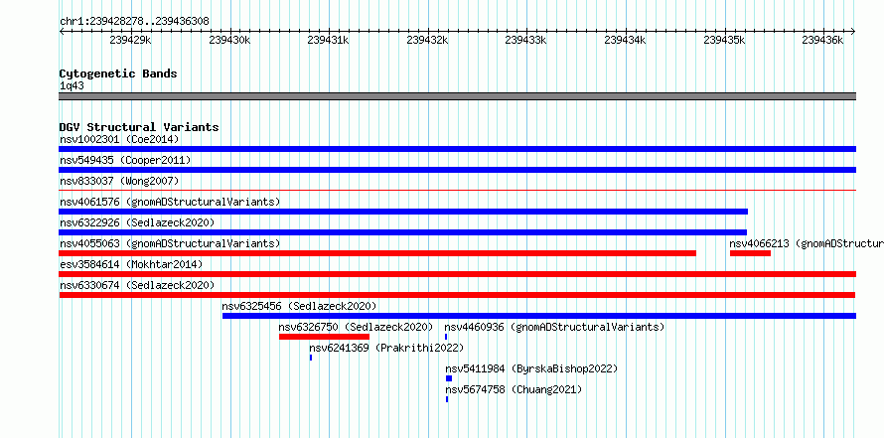Click the red bar for nsv6330674
This screenshot has height=438, width=884.
pyautogui.click(x=457, y=295)
